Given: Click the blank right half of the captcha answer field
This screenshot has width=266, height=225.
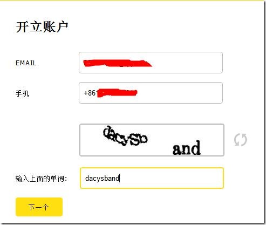Looking at the screenshot, I should pos(187,178).
